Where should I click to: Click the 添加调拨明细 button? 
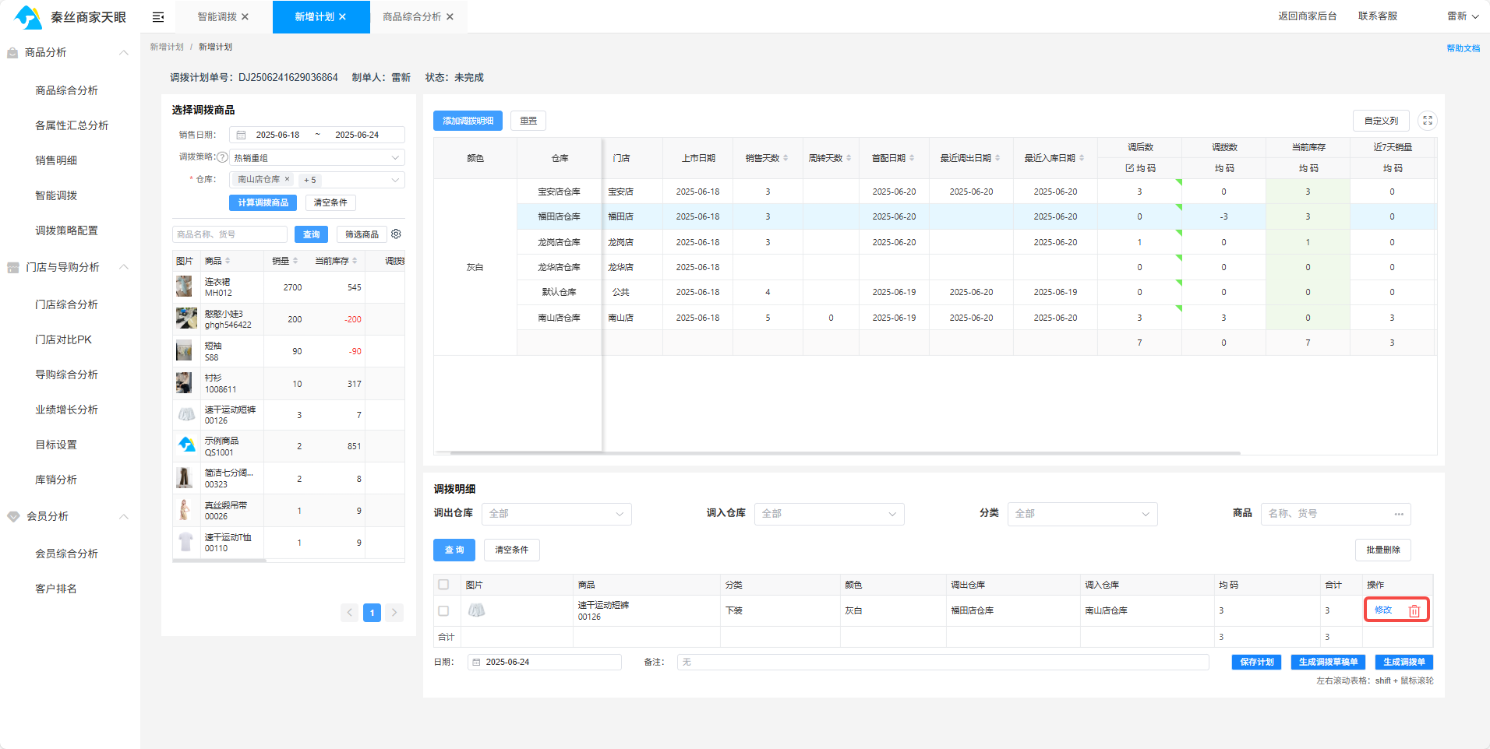468,121
